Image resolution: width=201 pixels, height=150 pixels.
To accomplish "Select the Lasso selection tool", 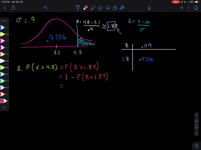I will [108, 8].
